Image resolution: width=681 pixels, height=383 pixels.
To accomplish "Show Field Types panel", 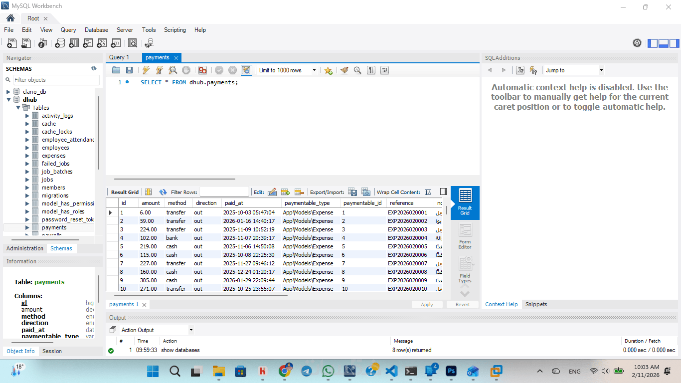I will (x=465, y=270).
